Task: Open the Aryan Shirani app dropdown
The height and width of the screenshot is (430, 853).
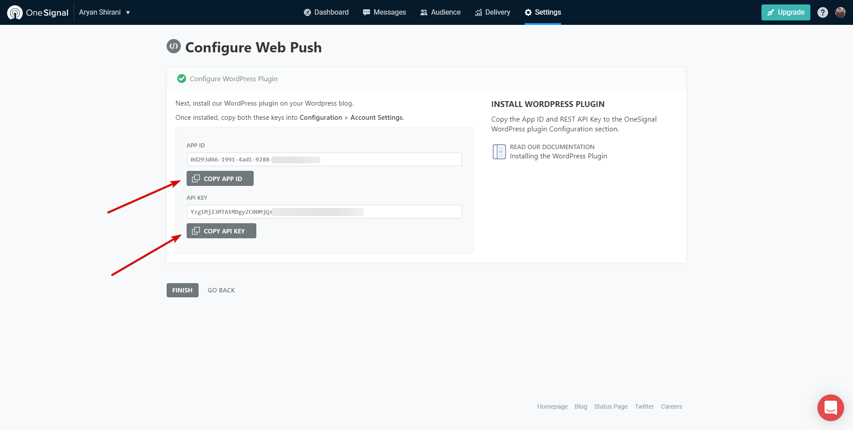Action: tap(104, 12)
